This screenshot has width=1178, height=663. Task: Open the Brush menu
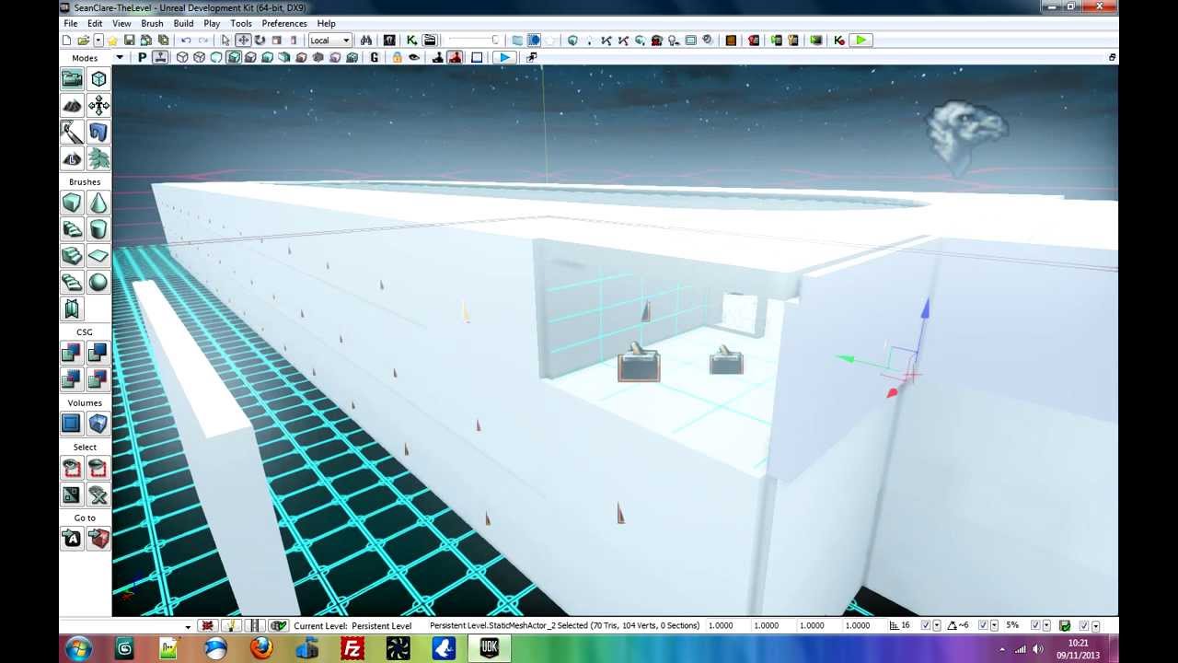pyautogui.click(x=152, y=23)
